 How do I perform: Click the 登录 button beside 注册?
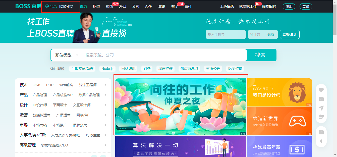click(306, 6)
